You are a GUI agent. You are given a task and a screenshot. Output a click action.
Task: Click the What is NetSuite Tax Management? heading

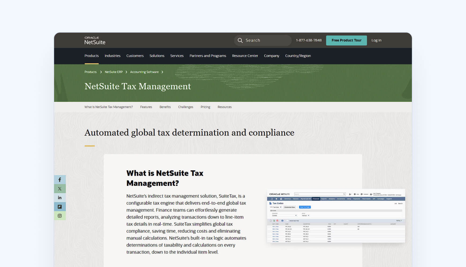165,178
